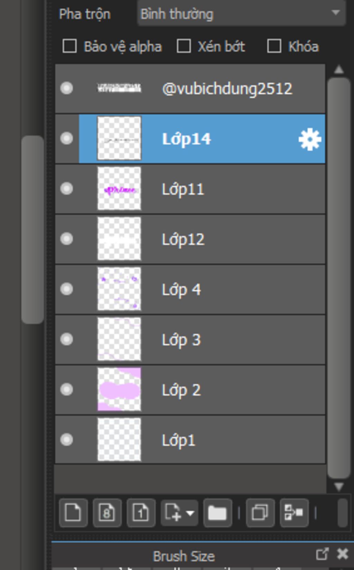Duplicate the selected layer

[x=260, y=513]
